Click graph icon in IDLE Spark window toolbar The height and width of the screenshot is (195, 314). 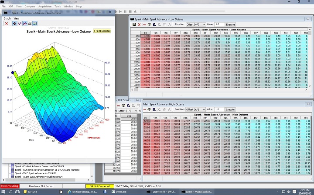(118, 106)
